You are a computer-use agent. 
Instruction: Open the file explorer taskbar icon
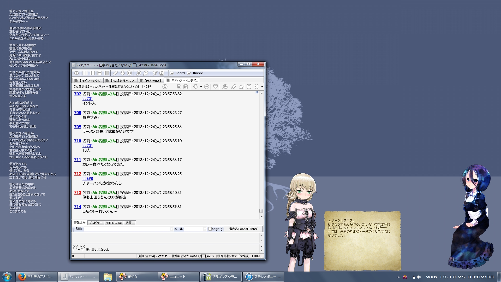[x=108, y=277]
